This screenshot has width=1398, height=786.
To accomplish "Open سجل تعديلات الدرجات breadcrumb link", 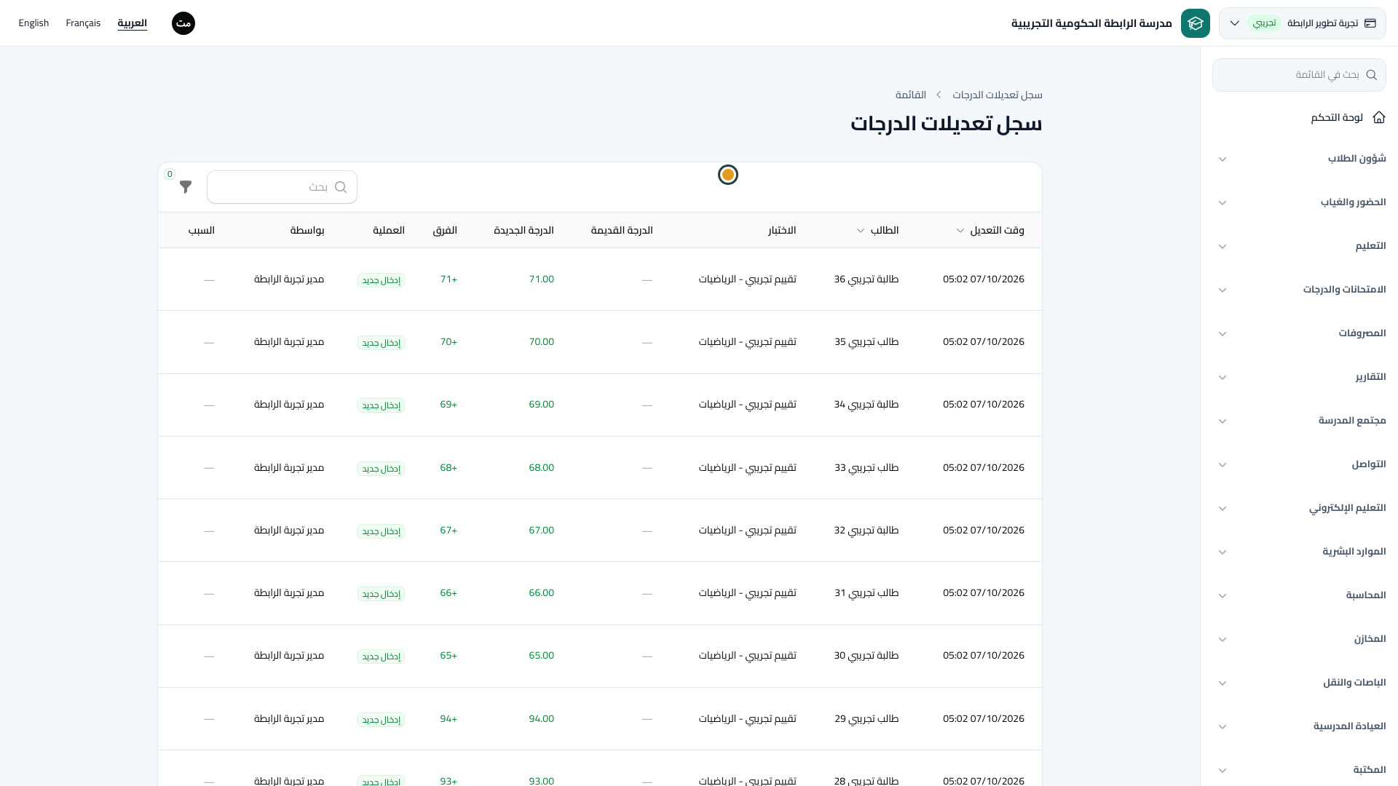I will pyautogui.click(x=998, y=95).
